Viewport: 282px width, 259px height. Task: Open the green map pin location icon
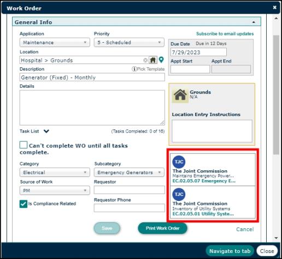coord(161,60)
